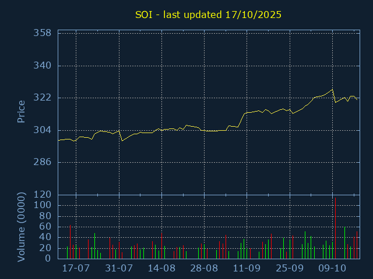Select the 17-07 date label
The width and height of the screenshot is (373, 279).
76,269
